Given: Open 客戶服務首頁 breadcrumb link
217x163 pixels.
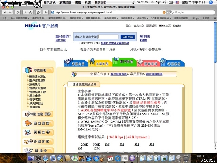Looking at the screenshot, I should point(118,74).
